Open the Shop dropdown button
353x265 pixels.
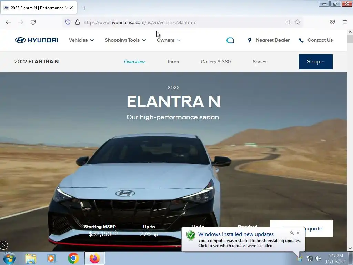pos(316,62)
